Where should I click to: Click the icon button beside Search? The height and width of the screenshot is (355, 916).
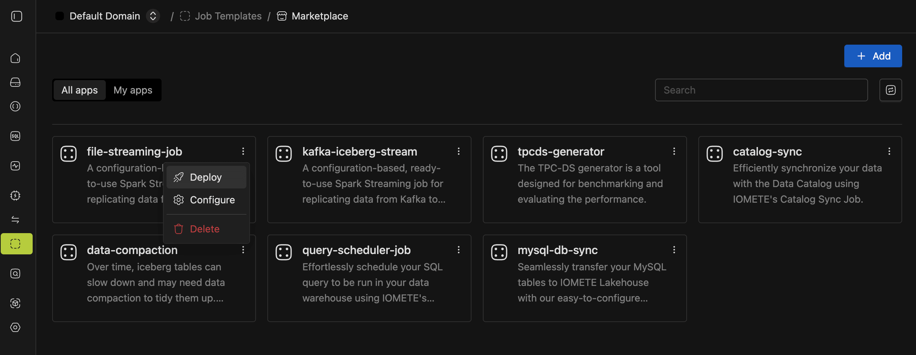890,90
